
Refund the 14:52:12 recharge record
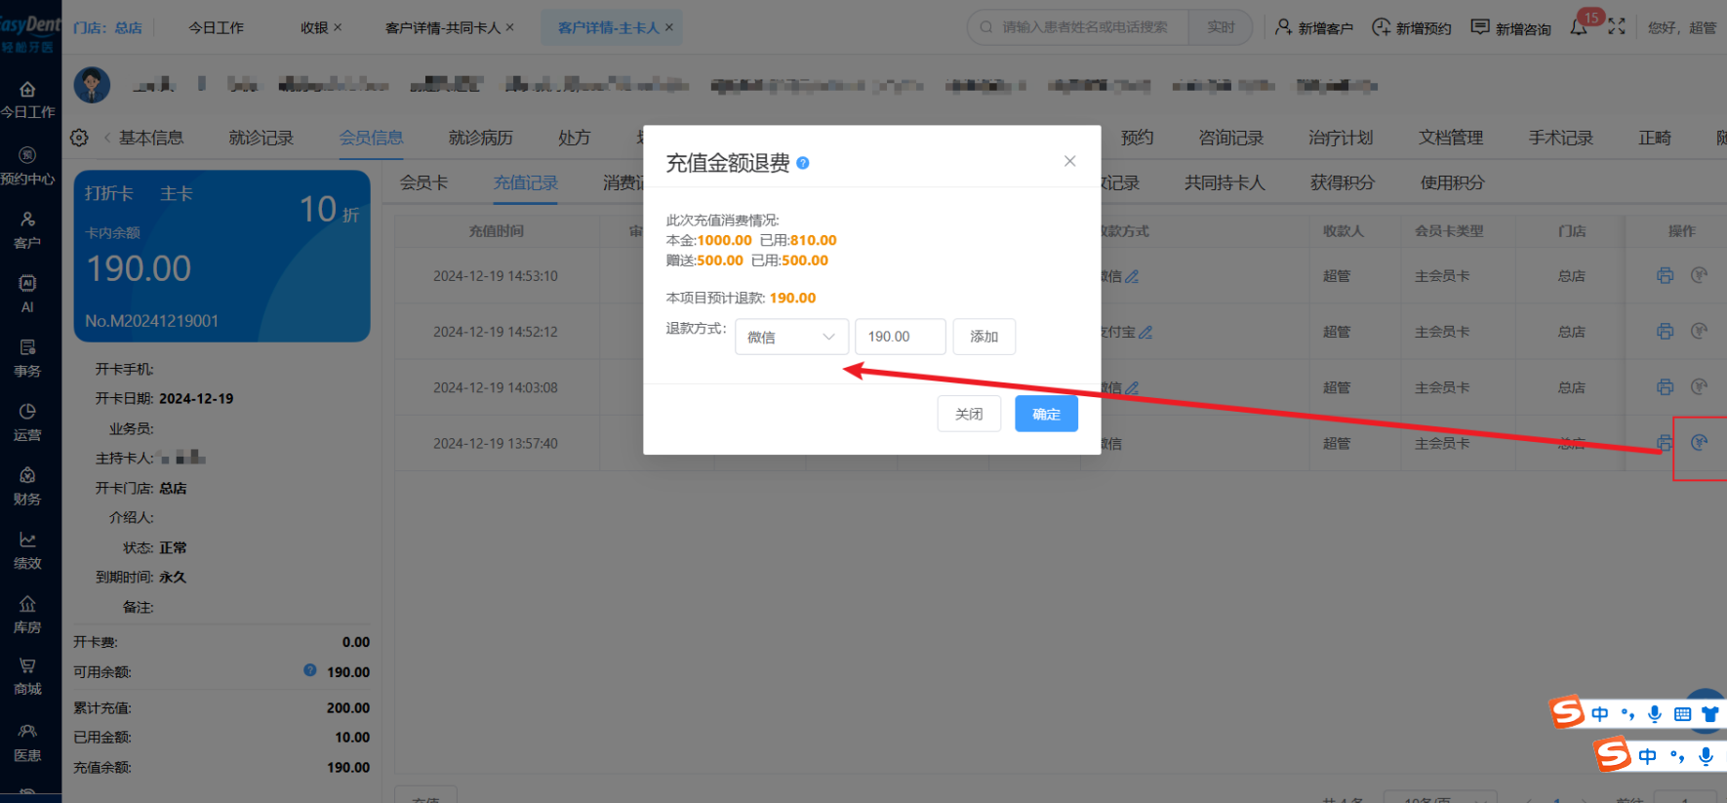point(1699,331)
